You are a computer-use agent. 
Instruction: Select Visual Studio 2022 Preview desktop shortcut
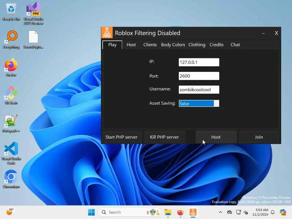(x=33, y=13)
